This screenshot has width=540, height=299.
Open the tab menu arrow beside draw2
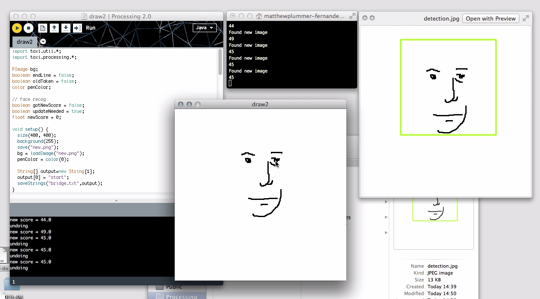pyautogui.click(x=43, y=42)
